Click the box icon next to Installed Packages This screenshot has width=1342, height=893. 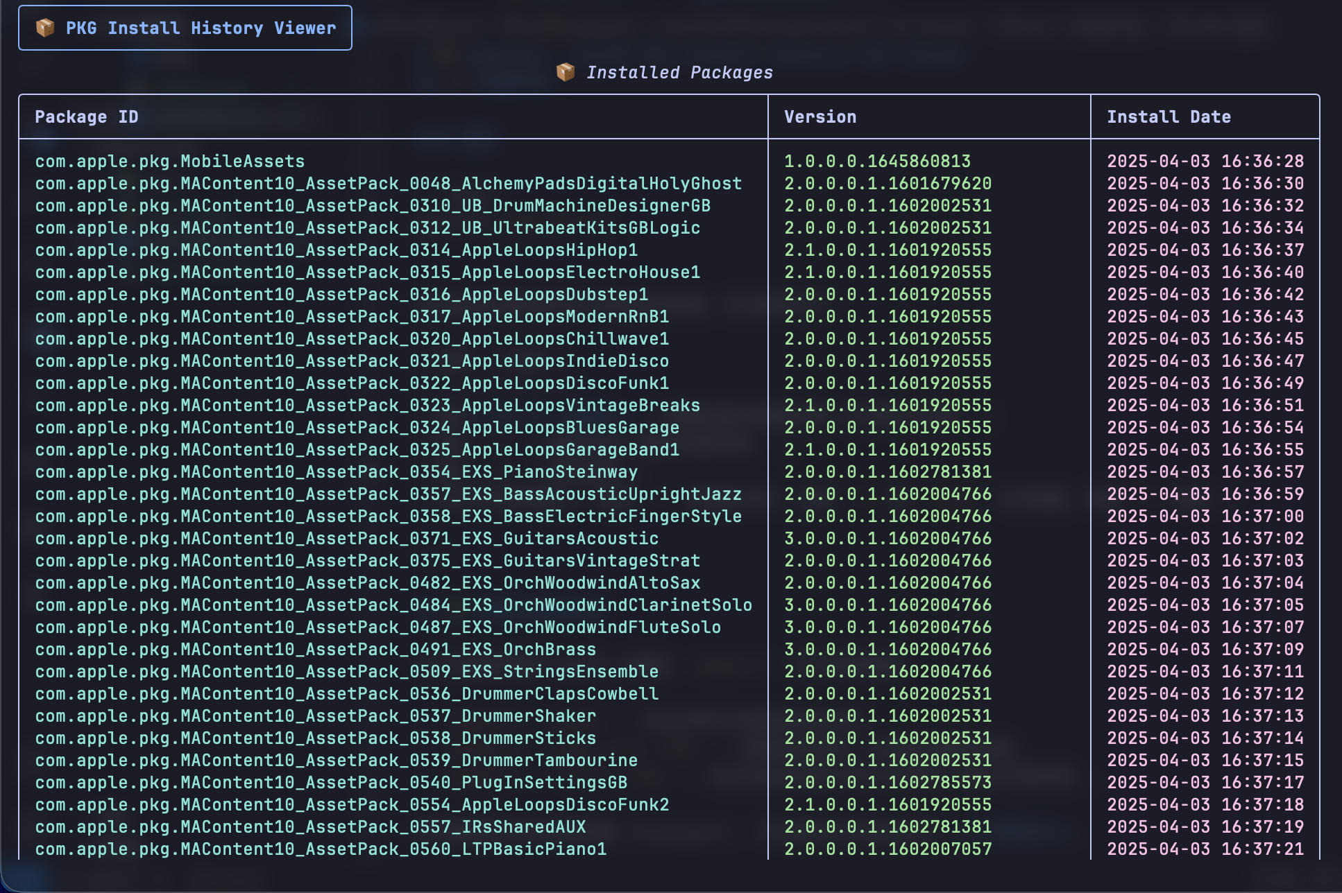[x=566, y=72]
